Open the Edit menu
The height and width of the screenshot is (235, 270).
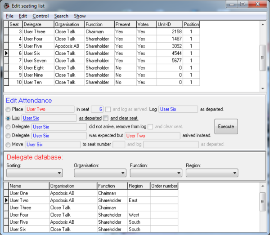pos(23,16)
